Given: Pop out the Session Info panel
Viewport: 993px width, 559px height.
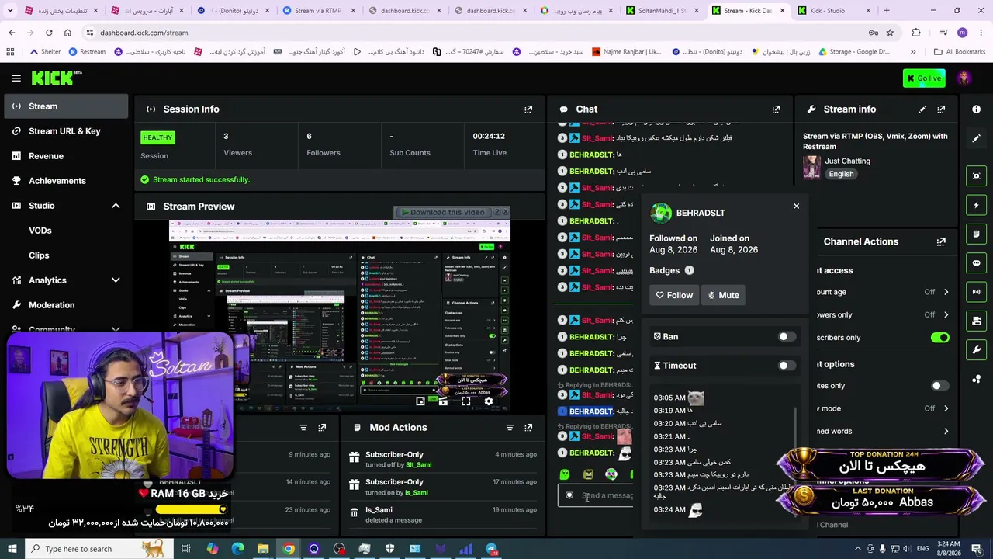Looking at the screenshot, I should (x=528, y=109).
